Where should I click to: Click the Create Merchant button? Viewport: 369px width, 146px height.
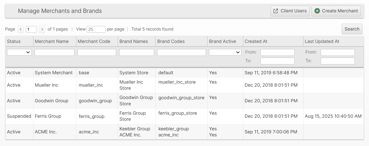[336, 11]
